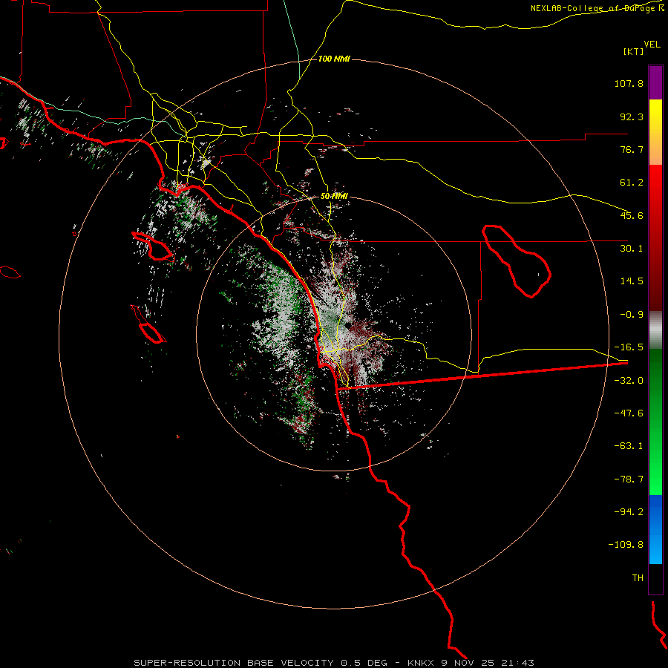
Task: Click the TH label at the scale bottom
Action: [x=638, y=578]
